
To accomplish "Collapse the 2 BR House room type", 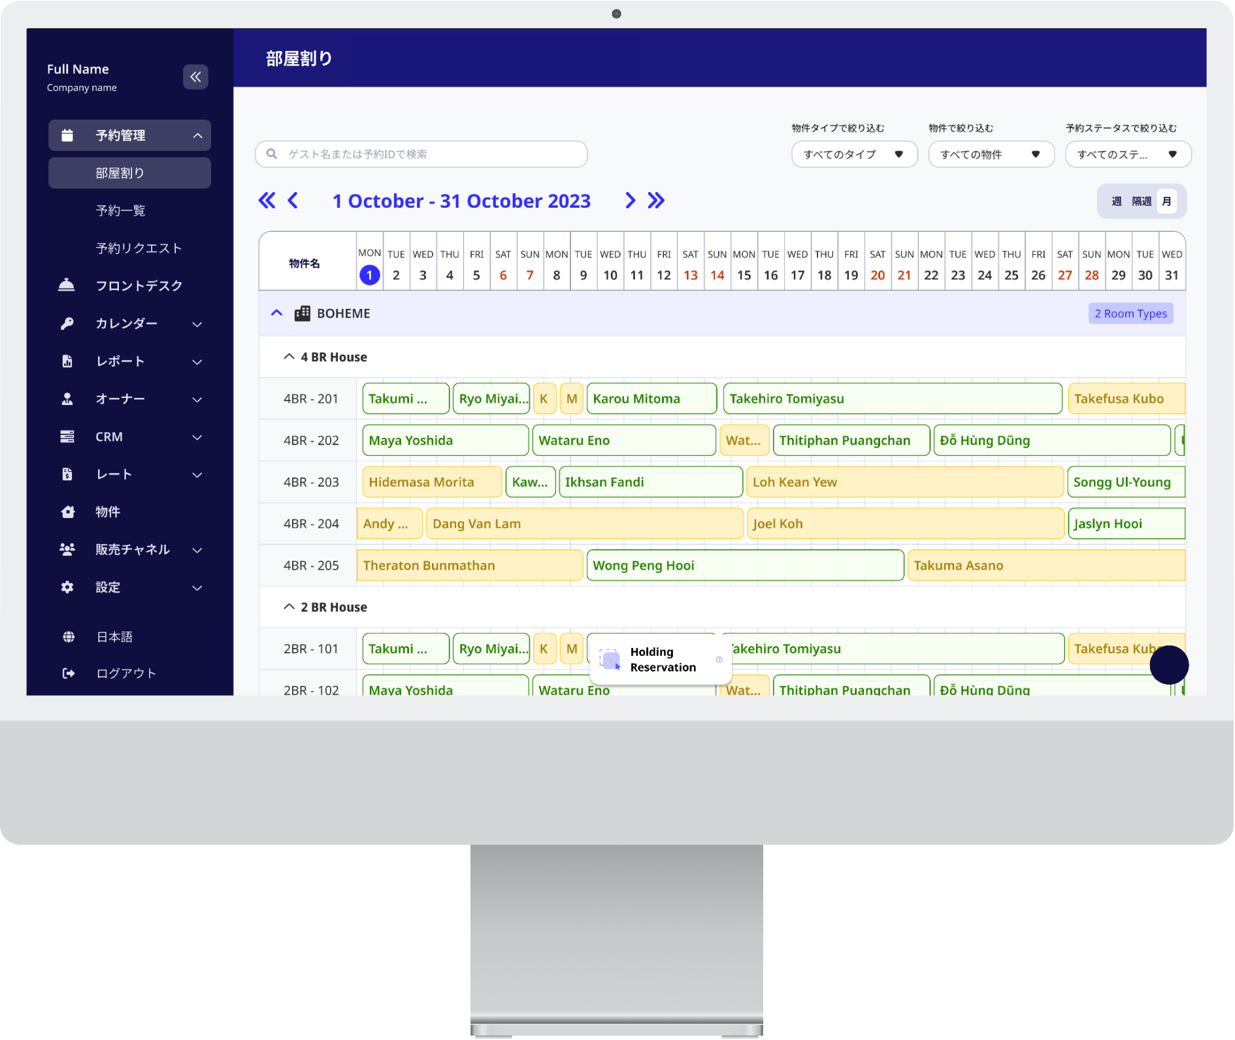I will [289, 607].
